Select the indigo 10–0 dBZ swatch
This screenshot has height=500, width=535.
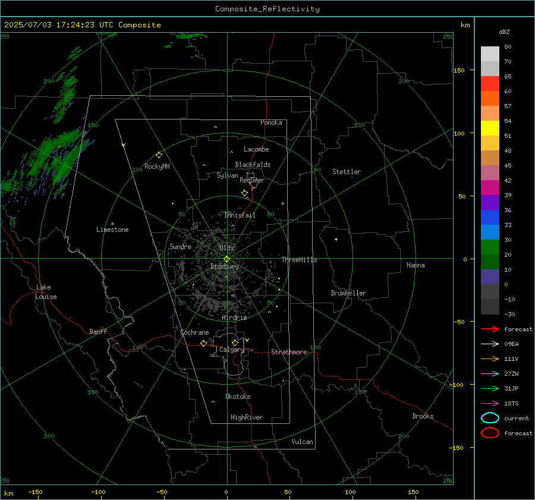click(490, 276)
